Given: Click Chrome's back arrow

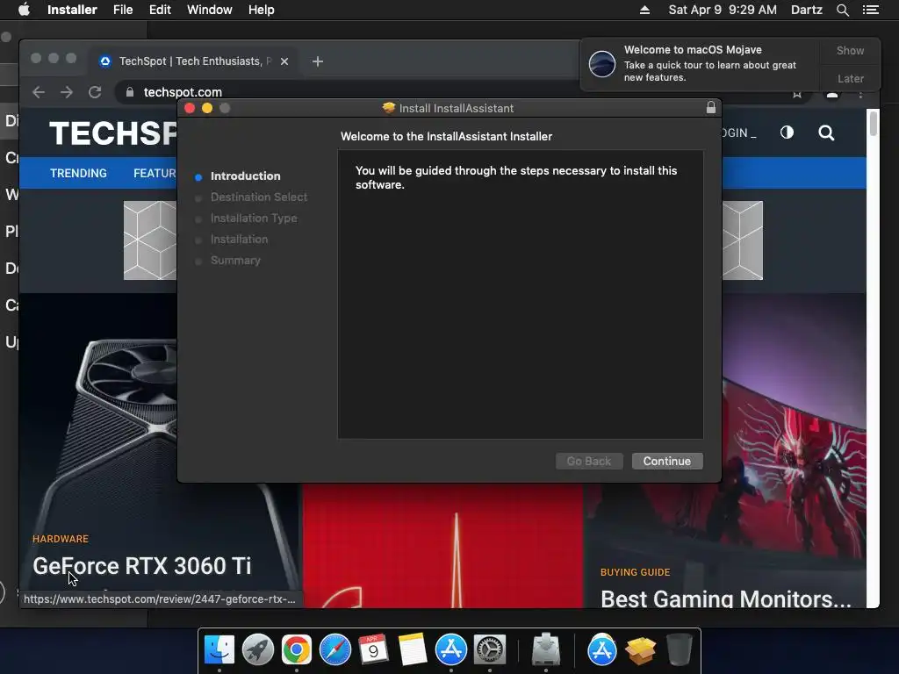Looking at the screenshot, I should (39, 92).
